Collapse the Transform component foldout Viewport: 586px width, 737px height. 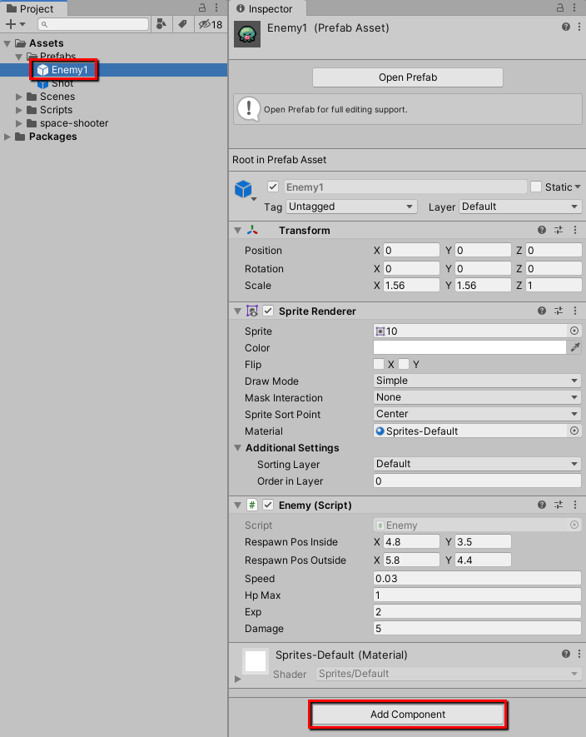pyautogui.click(x=238, y=231)
